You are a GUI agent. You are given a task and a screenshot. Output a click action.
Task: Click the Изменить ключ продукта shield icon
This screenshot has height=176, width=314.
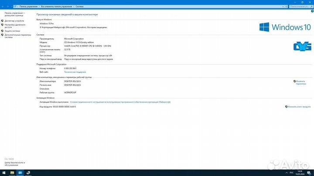287,106
